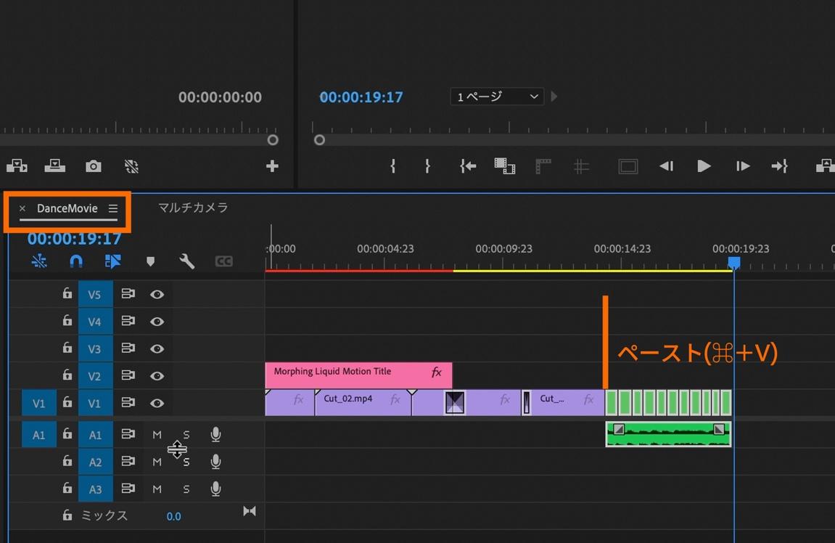This screenshot has width=835, height=543.
Task: Enable voice-over record on A1
Action: [x=215, y=434]
